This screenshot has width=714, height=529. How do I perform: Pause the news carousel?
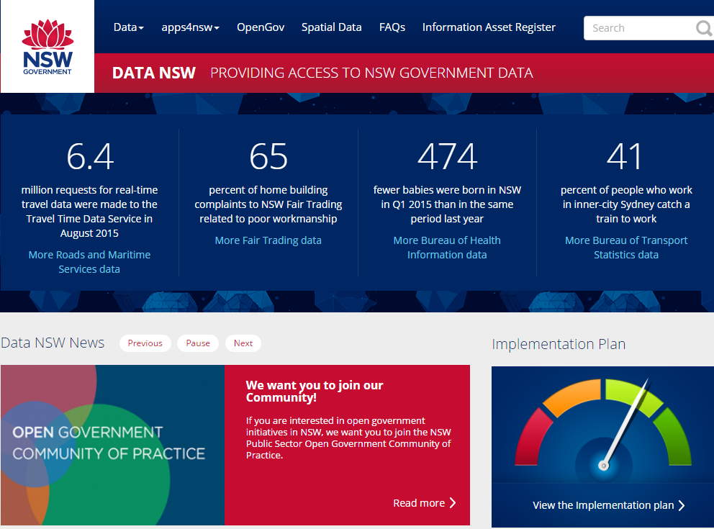pyautogui.click(x=198, y=343)
